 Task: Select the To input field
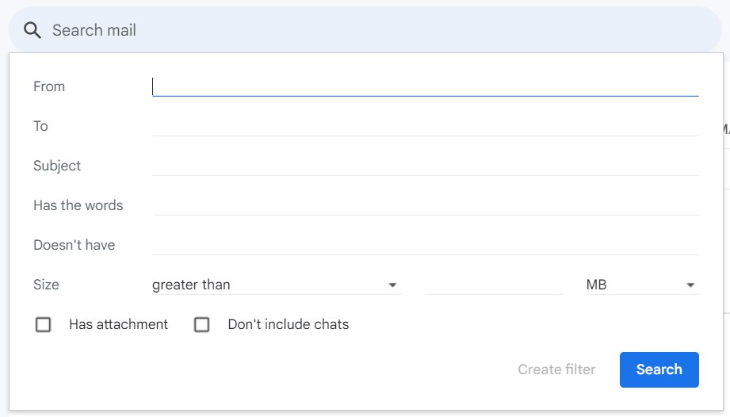coord(425,126)
